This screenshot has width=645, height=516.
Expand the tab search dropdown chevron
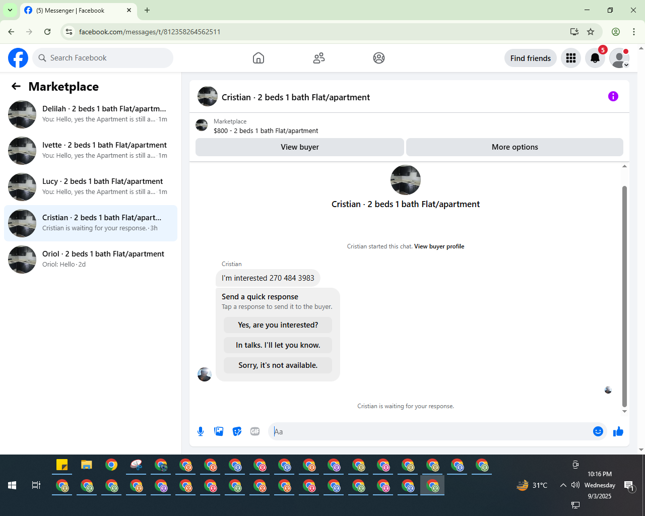[x=10, y=10]
